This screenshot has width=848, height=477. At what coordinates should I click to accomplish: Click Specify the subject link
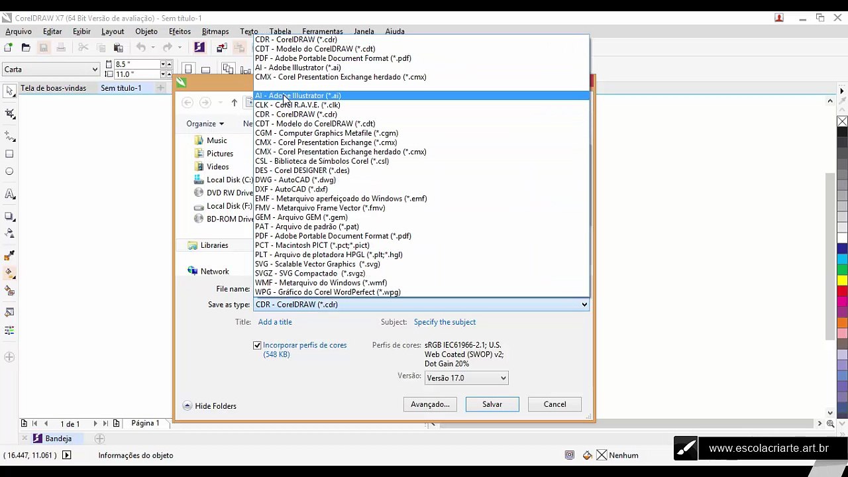click(445, 322)
